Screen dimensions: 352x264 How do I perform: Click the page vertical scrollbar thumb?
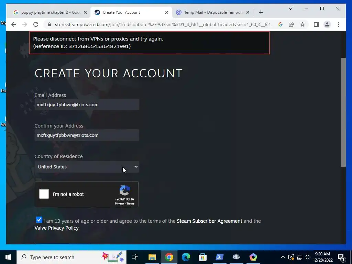point(343,112)
